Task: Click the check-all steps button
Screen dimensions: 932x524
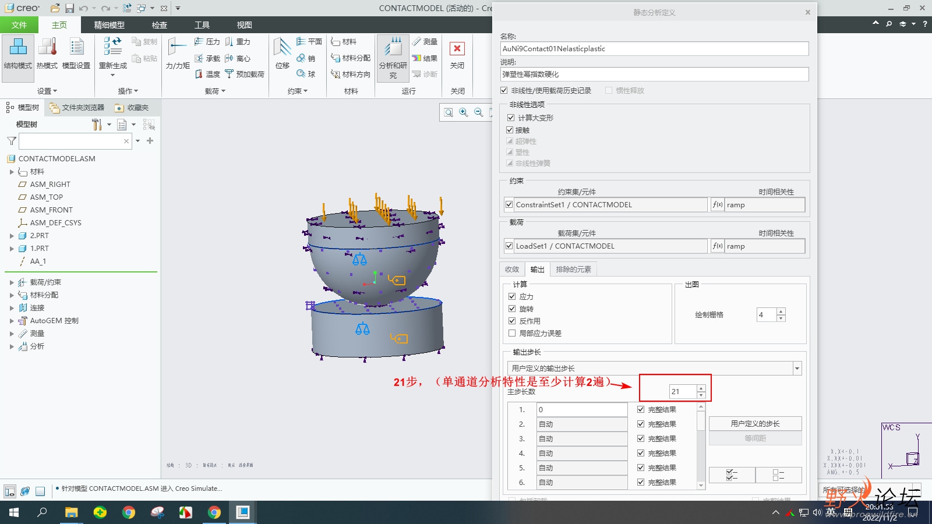Action: (x=732, y=475)
